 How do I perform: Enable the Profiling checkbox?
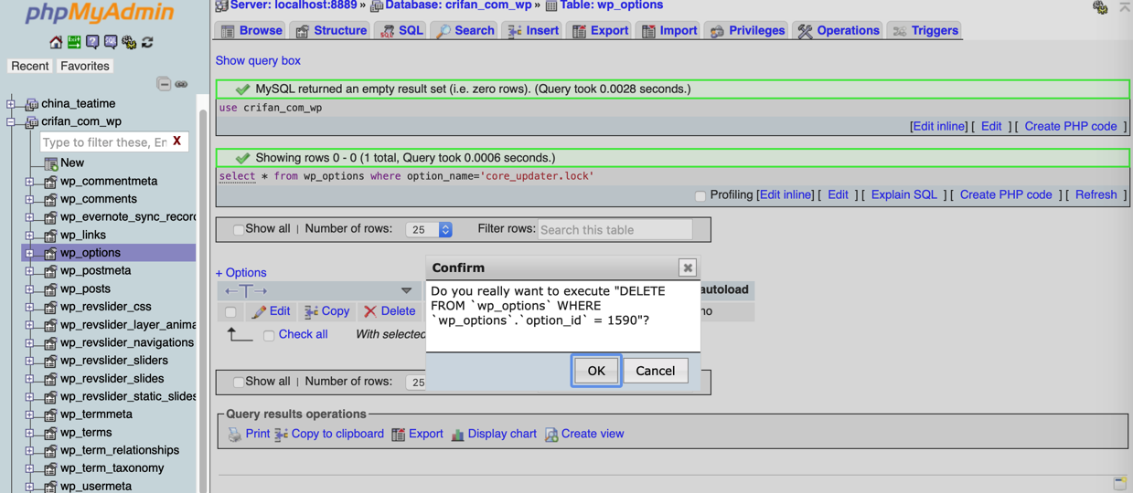[x=700, y=195]
